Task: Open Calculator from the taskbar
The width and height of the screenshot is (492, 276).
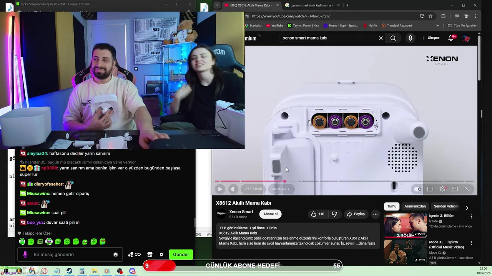Action: click(x=82, y=271)
